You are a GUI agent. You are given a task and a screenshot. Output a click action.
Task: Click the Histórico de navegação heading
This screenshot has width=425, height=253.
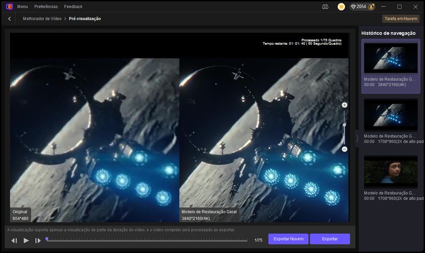click(388, 33)
